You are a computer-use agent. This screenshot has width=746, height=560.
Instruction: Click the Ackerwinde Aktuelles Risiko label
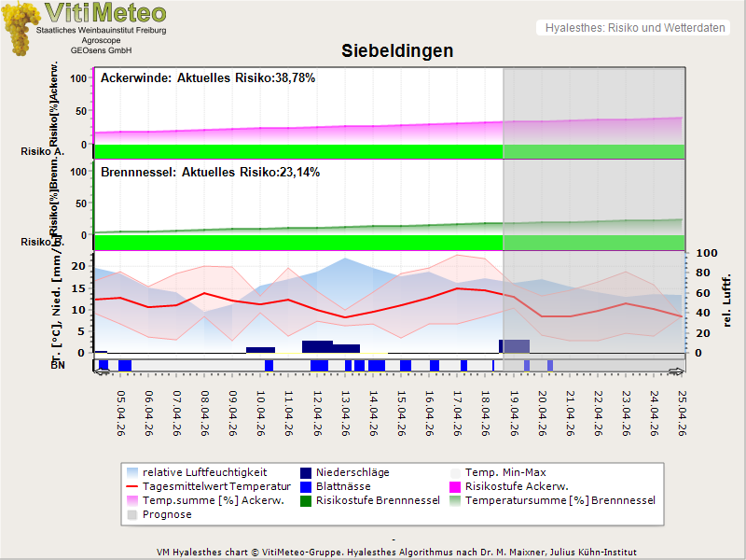click(x=208, y=78)
